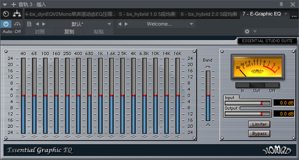Add an insert with the plus icon

(14, 4)
